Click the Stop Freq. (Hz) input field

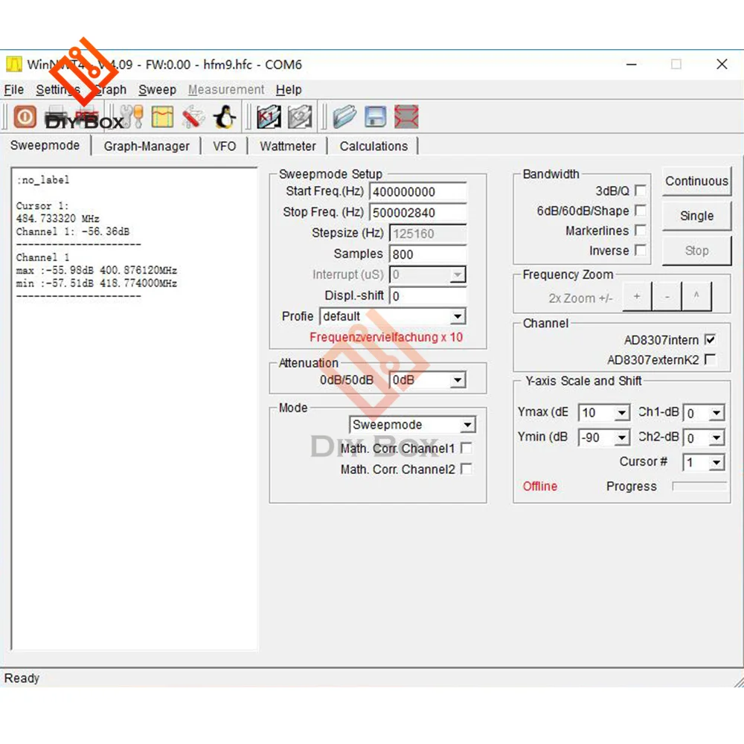[418, 213]
